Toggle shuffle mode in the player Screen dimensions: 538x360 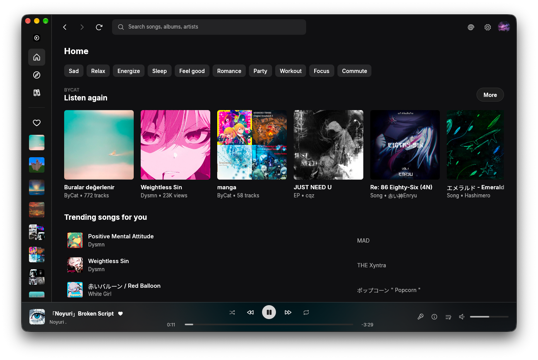(232, 312)
